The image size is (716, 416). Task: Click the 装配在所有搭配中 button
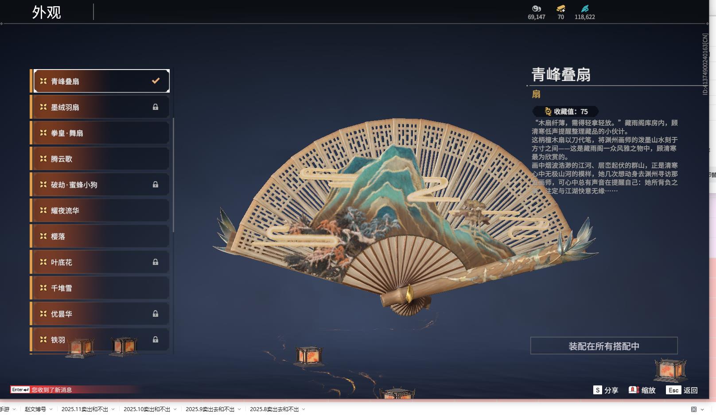(604, 346)
